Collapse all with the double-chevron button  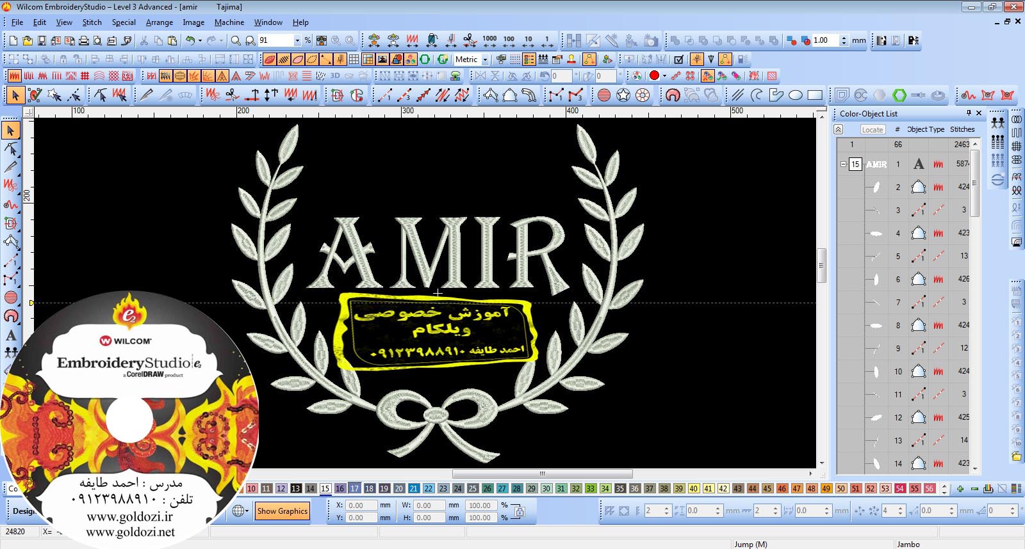[838, 129]
